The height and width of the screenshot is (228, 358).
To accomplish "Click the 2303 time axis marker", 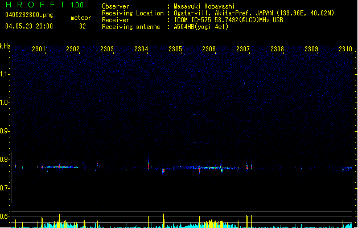I will (x=107, y=49).
